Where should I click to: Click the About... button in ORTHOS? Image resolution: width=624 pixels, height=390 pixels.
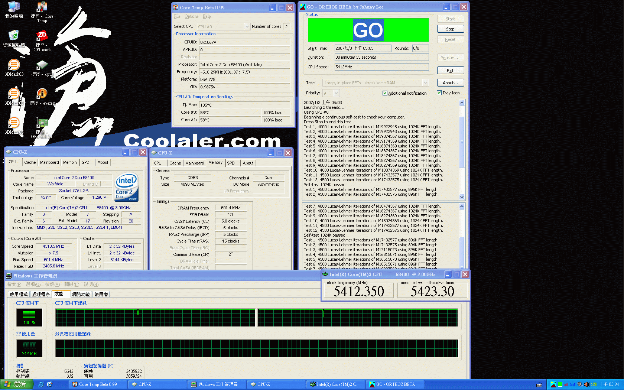point(450,83)
